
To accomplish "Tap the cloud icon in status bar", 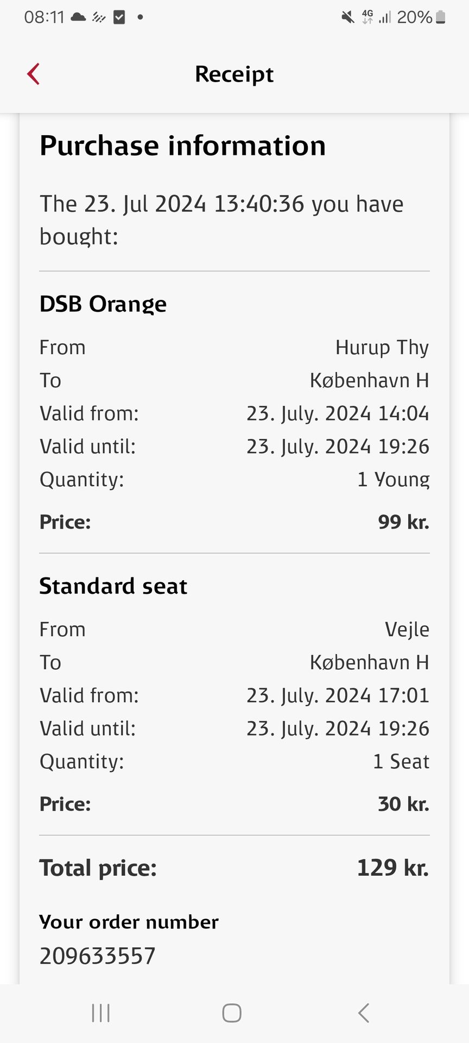I will [79, 17].
